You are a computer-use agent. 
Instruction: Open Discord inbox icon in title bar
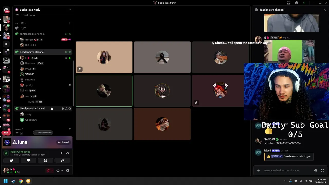coord(289,3)
